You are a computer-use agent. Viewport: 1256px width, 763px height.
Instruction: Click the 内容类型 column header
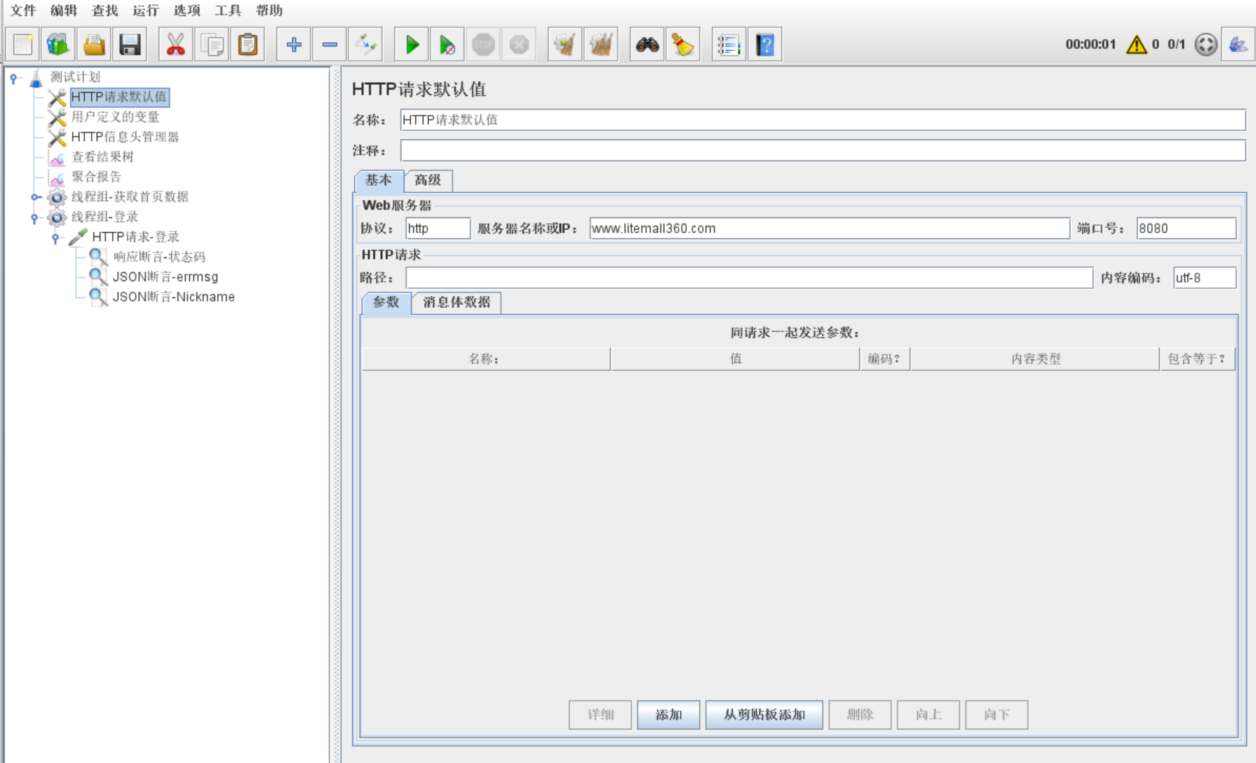[1035, 359]
